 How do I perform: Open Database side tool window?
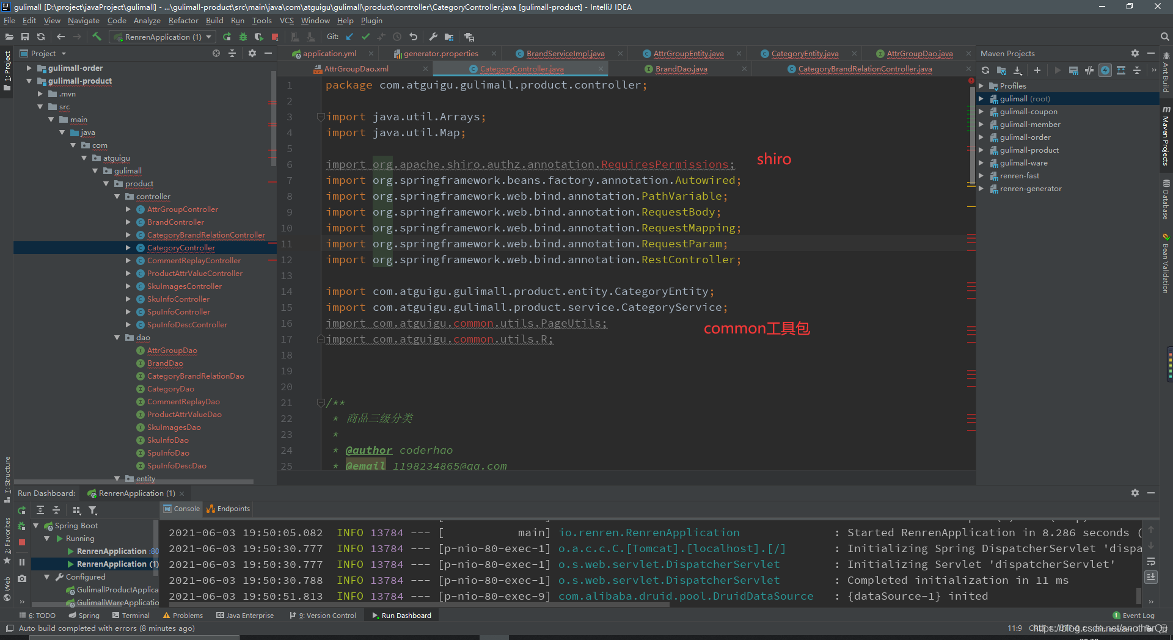click(1166, 200)
